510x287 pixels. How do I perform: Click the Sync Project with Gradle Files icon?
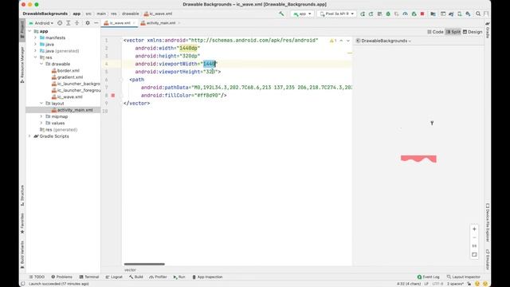[451, 14]
